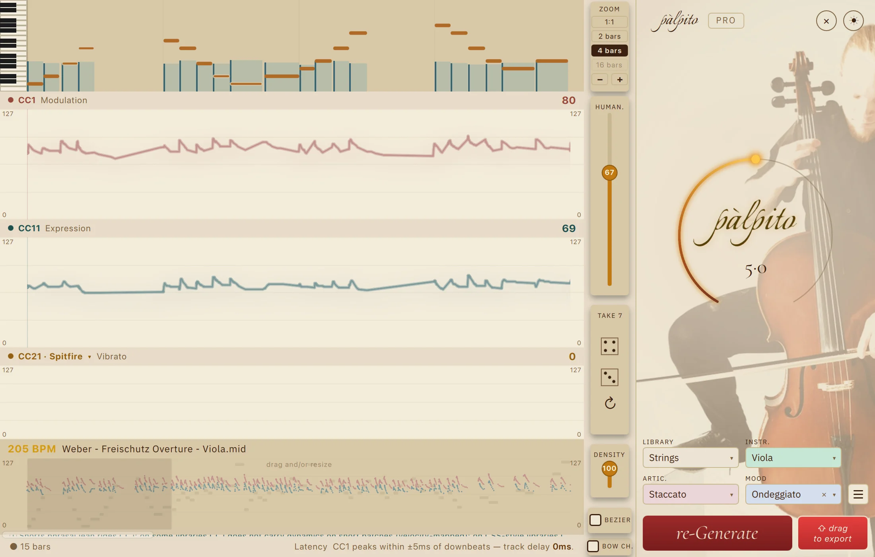The image size is (875, 557).
Task: Close the Palpito panel with X icon
Action: [826, 21]
